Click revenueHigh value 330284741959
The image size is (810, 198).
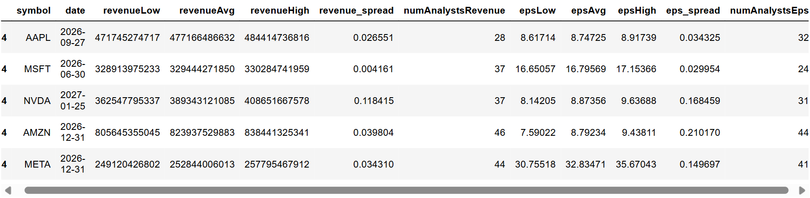(x=277, y=69)
